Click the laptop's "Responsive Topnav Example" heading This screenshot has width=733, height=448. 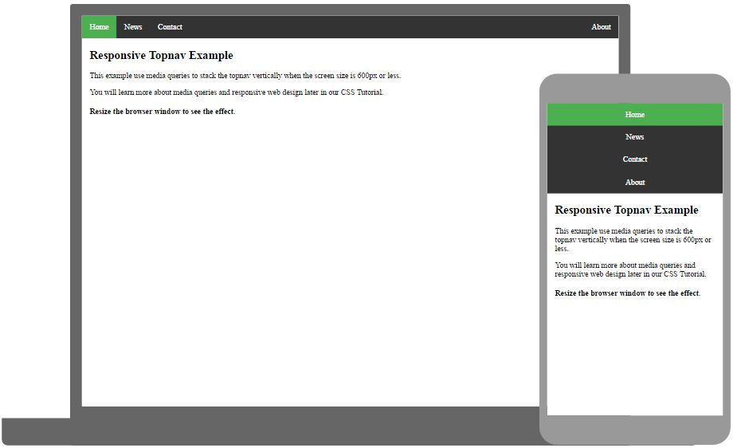(x=161, y=56)
